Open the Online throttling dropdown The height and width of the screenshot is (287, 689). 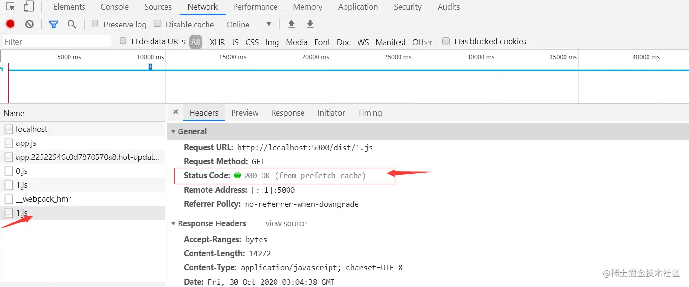click(x=249, y=25)
